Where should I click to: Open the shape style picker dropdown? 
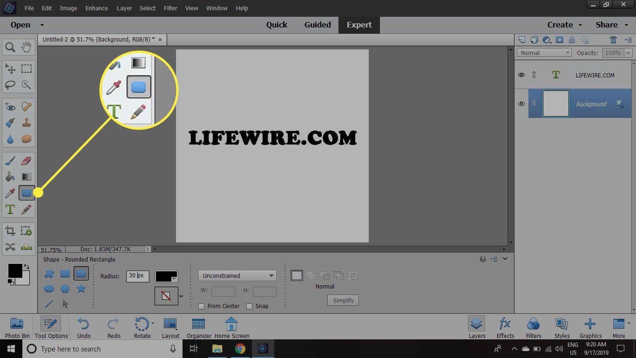(x=181, y=296)
